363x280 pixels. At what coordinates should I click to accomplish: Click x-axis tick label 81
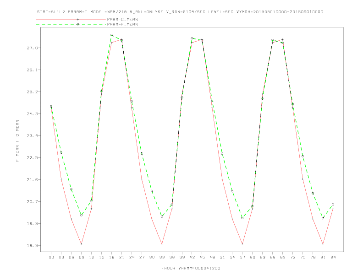(323, 257)
